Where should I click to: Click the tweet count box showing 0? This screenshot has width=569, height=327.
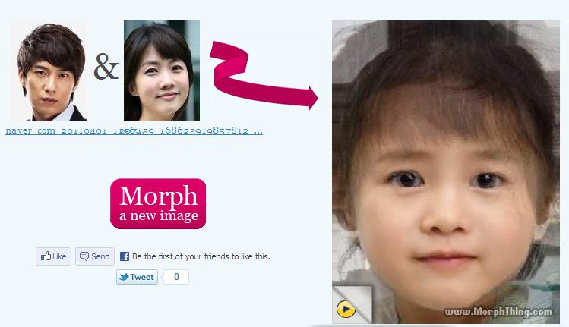[176, 277]
